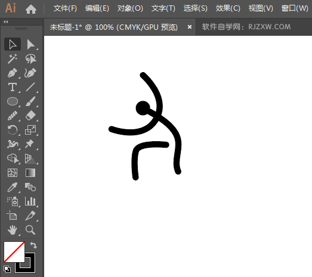Close the 未标题-1 document tab
The image size is (312, 277).
click(190, 27)
